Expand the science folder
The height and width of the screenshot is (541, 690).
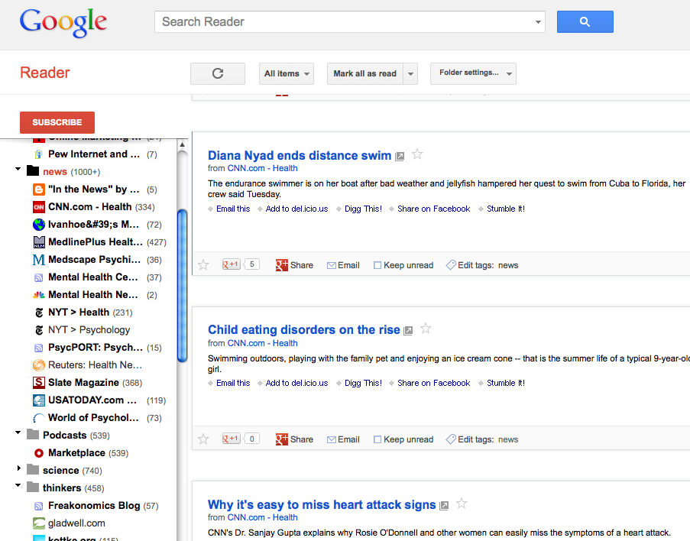pyautogui.click(x=18, y=468)
